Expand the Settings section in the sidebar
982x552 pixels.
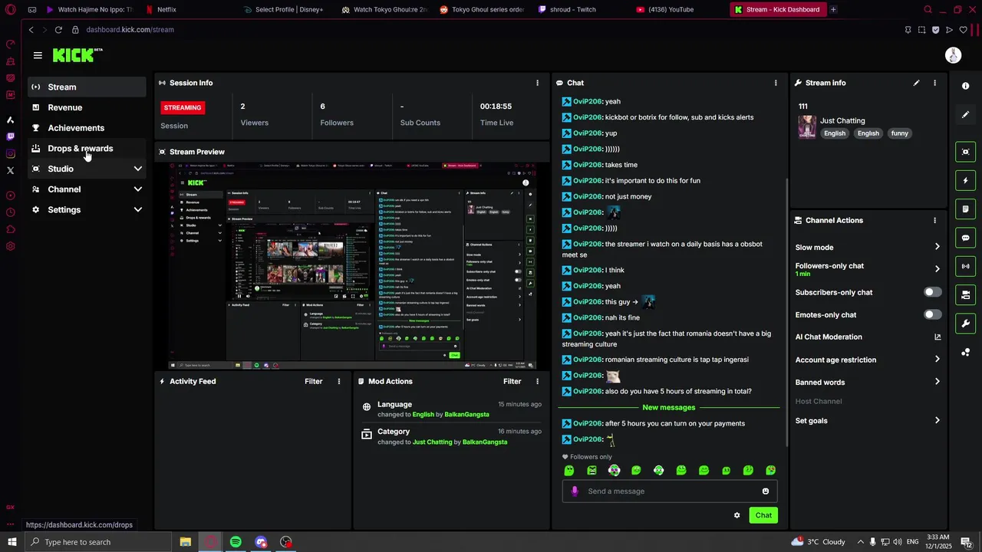tap(87, 209)
